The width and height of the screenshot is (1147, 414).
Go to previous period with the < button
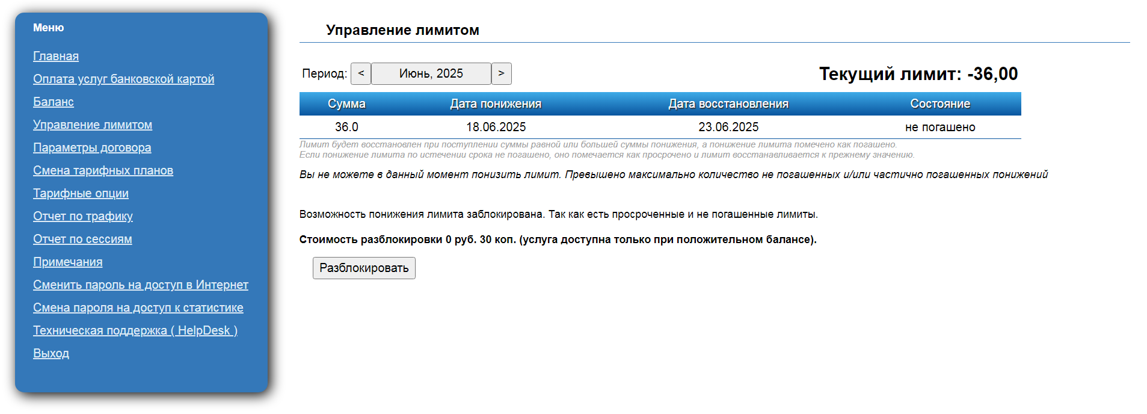coord(361,73)
